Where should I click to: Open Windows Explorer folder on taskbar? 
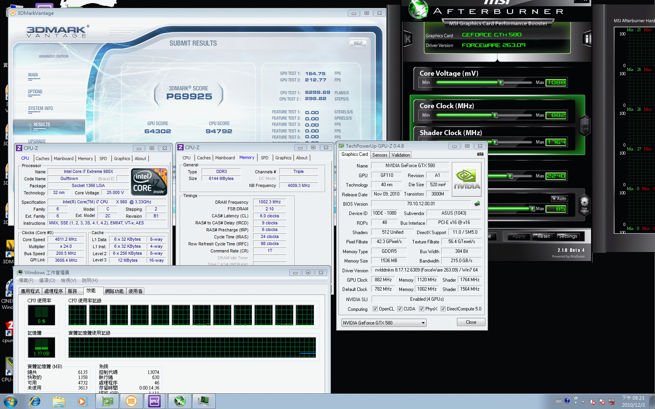click(59, 401)
